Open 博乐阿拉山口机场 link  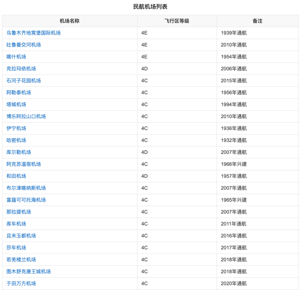[26, 116]
